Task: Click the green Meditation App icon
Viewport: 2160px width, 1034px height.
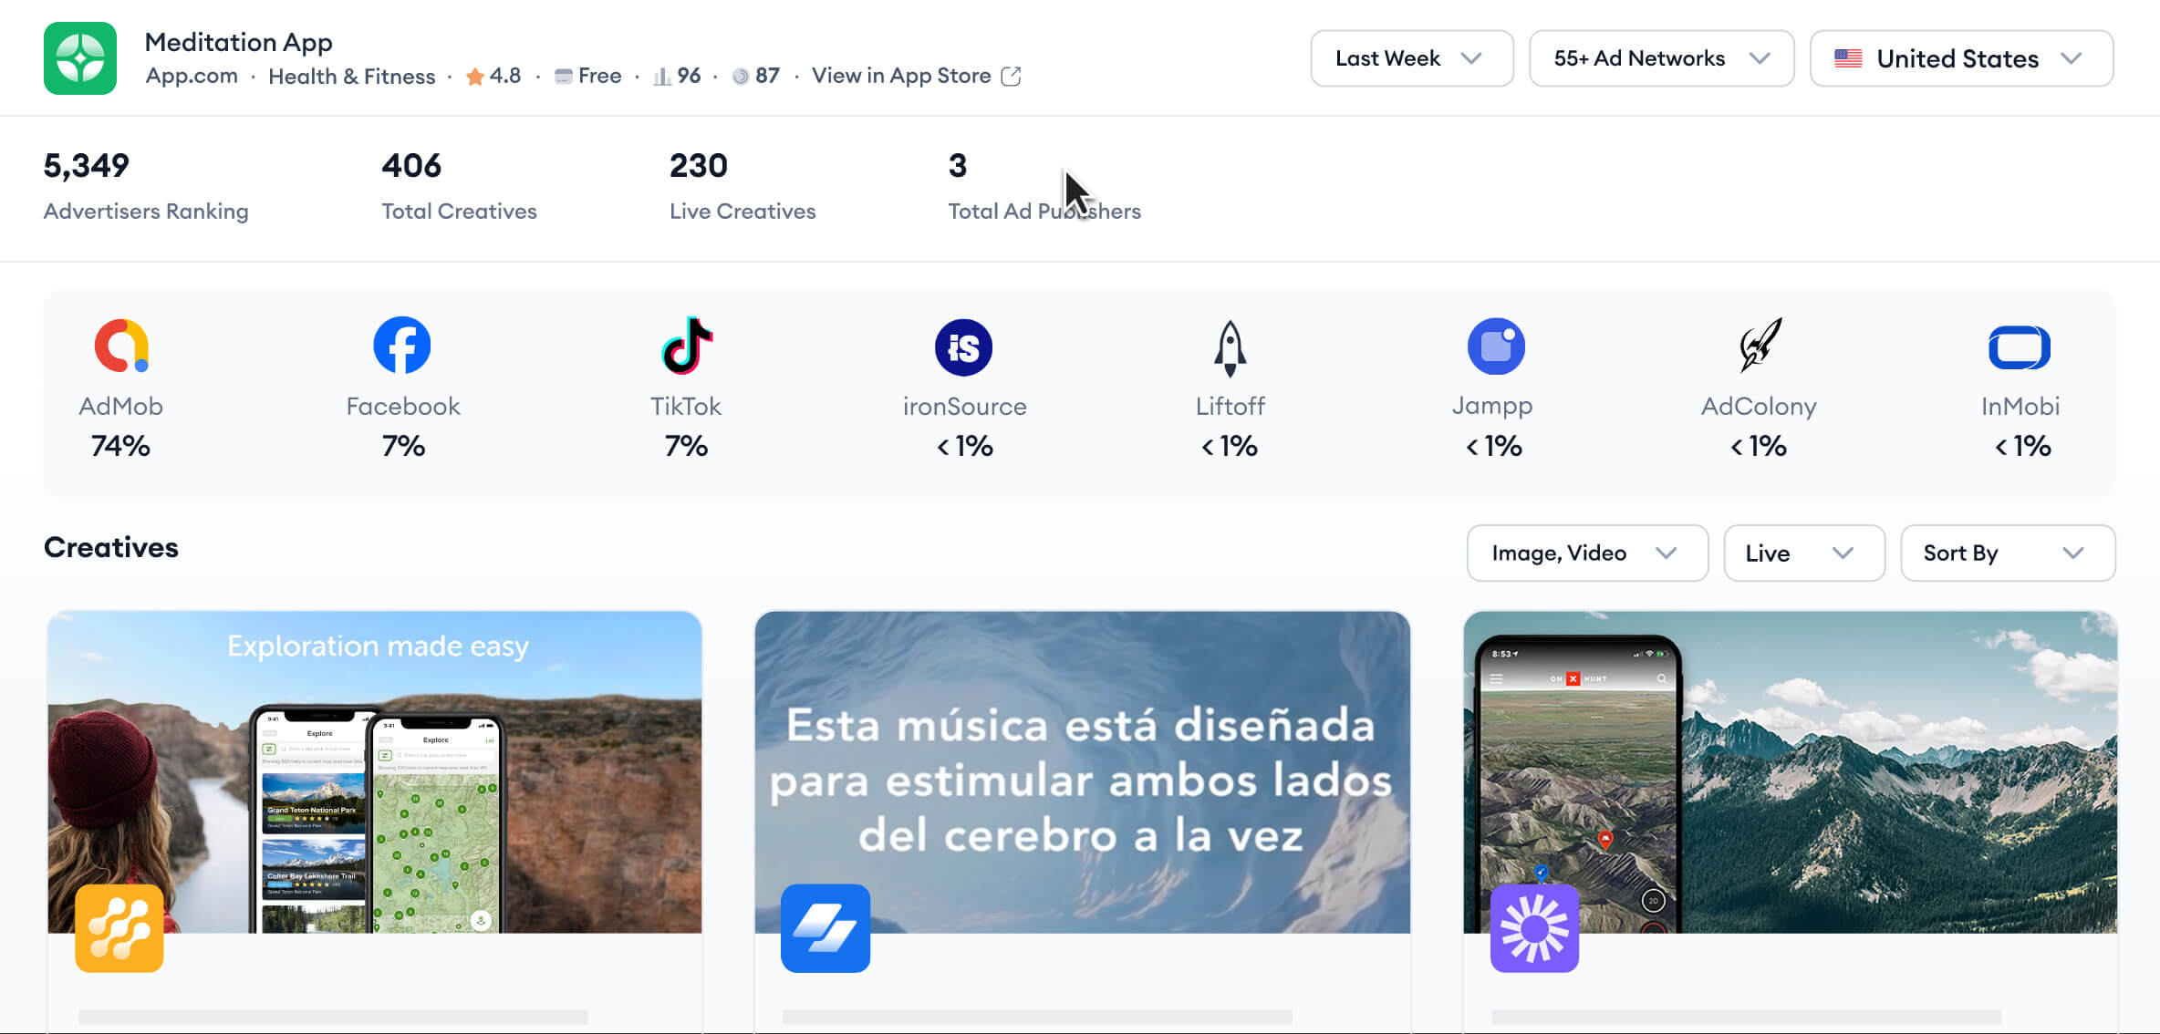Action: click(x=80, y=58)
